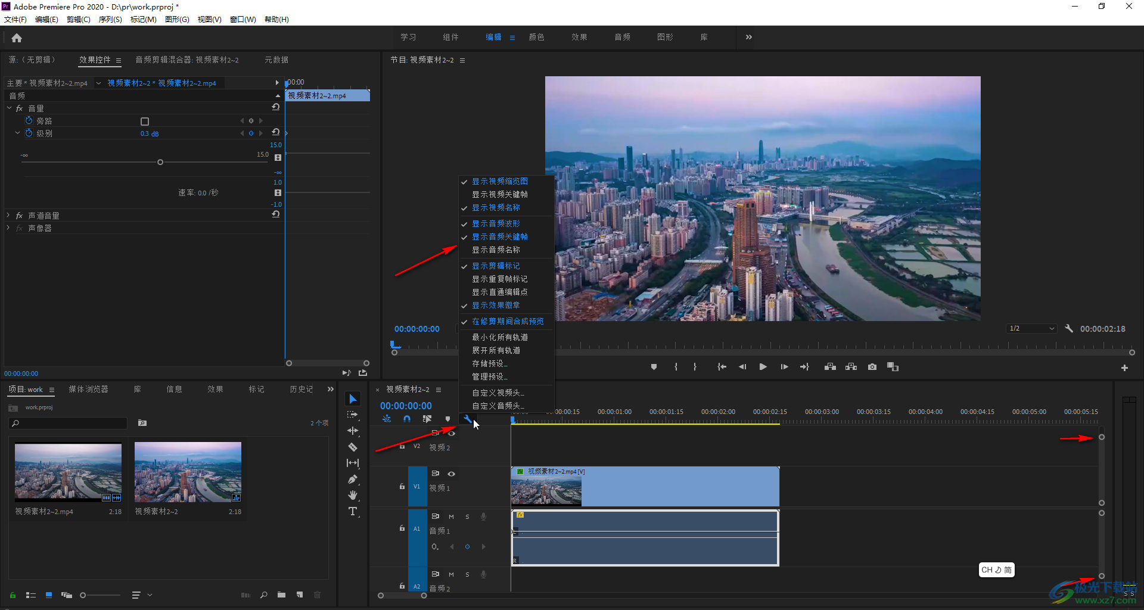Click the Extract button
The image size is (1144, 610).
851,367
